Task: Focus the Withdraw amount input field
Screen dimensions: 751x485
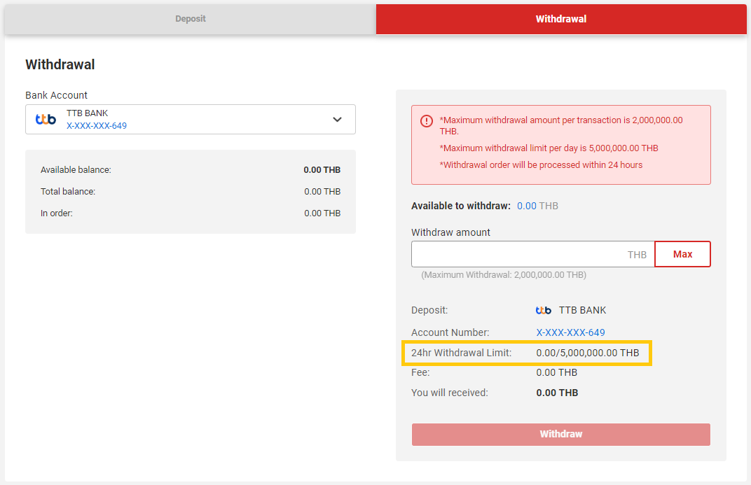Action: click(532, 254)
